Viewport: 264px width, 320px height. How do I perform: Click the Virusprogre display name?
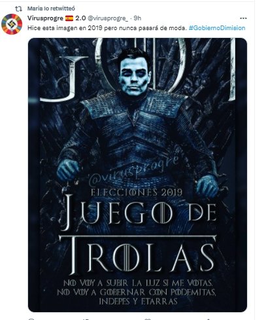45,18
